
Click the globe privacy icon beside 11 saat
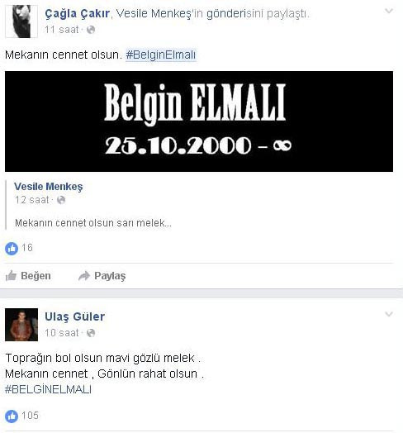pyautogui.click(x=91, y=30)
